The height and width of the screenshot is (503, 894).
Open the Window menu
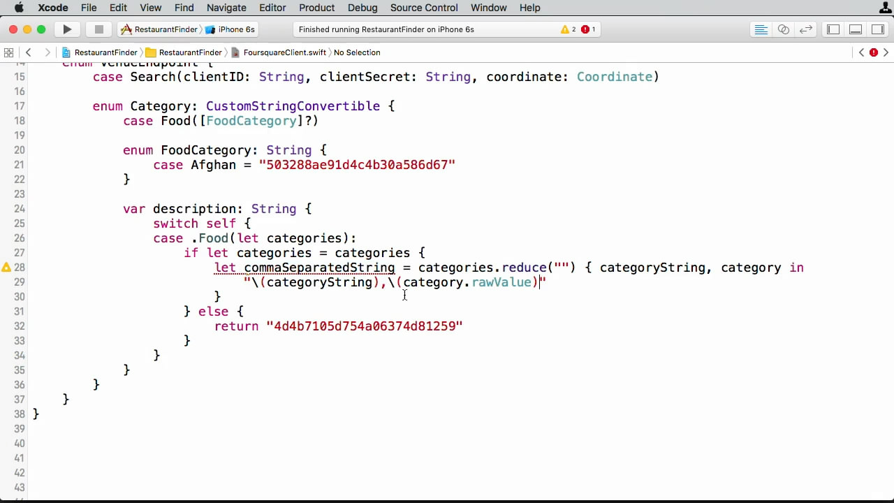pos(488,8)
